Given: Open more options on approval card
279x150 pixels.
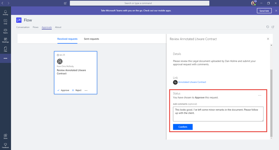Looking at the screenshot, I should (x=86, y=90).
